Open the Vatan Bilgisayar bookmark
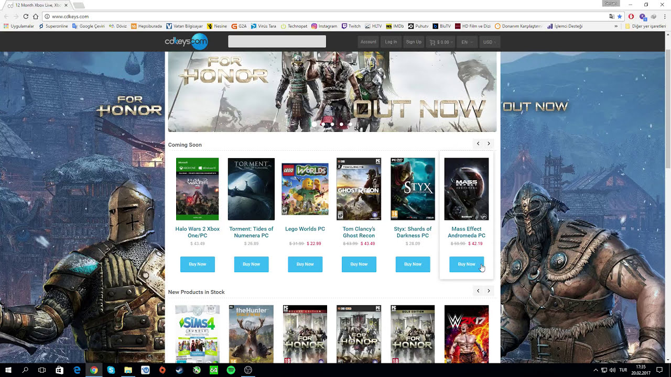The width and height of the screenshot is (671, 377). pos(185,26)
